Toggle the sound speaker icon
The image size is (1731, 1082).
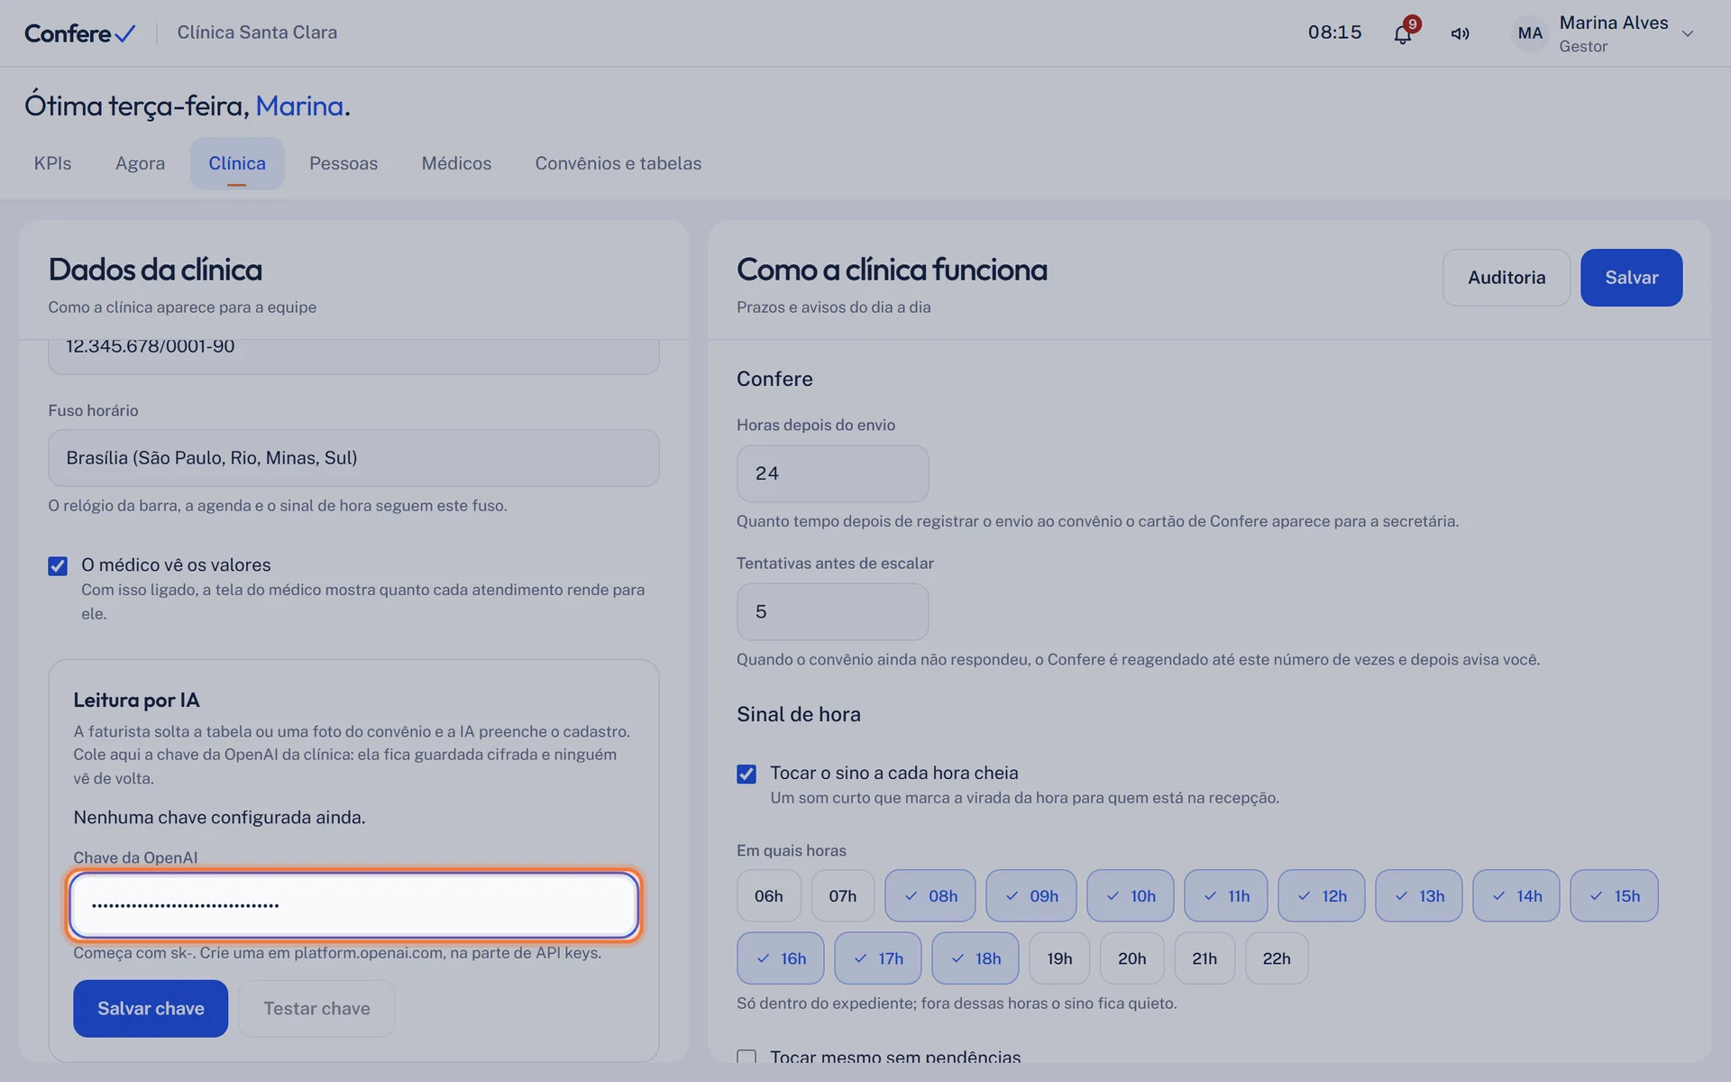(1460, 33)
